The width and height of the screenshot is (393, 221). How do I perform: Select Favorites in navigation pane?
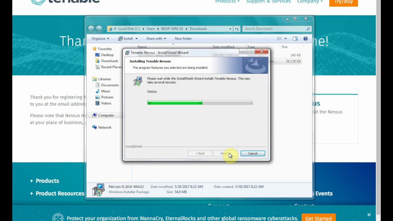point(105,49)
